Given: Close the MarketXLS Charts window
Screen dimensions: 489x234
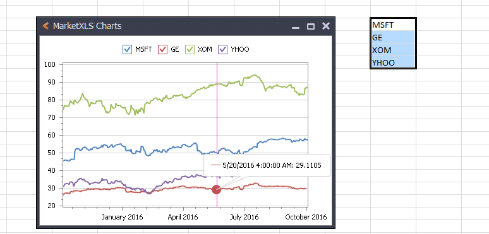Looking at the screenshot, I should [x=326, y=26].
